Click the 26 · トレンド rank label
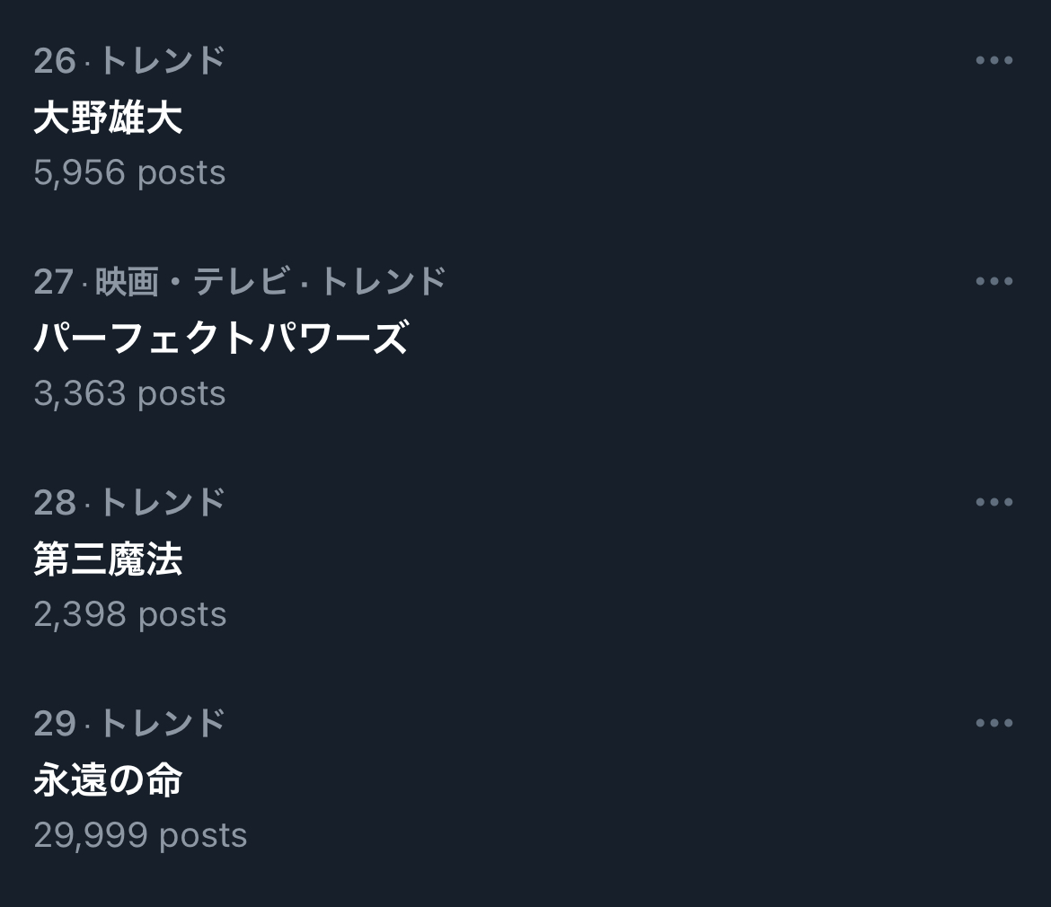The height and width of the screenshot is (907, 1051). pyautogui.click(x=129, y=61)
